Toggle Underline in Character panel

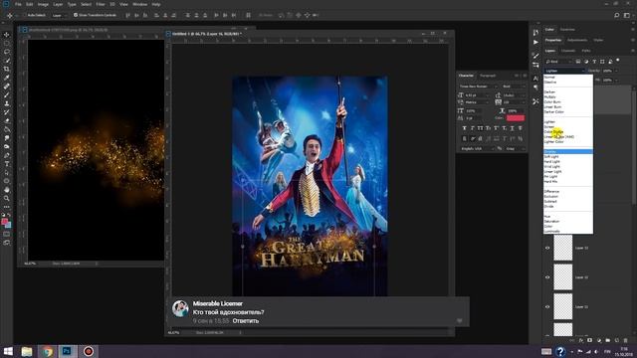pos(512,128)
